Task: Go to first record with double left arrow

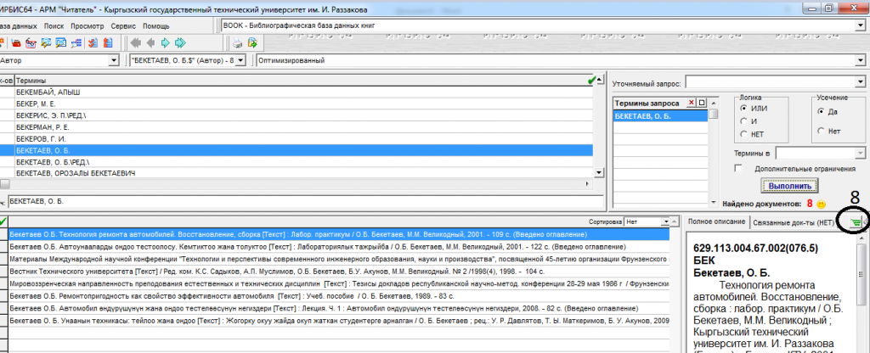Action: [x=135, y=42]
